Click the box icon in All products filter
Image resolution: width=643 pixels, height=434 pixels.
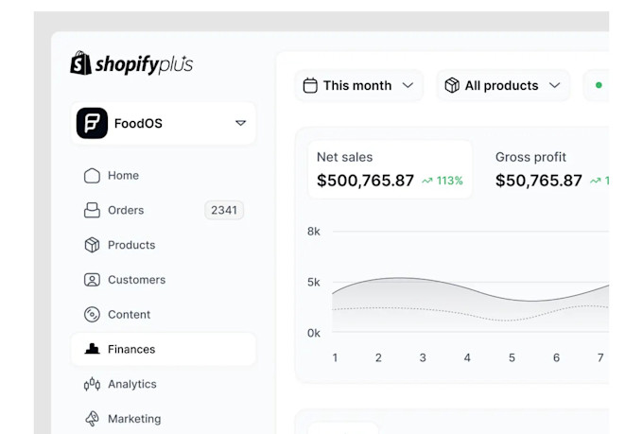tap(452, 85)
